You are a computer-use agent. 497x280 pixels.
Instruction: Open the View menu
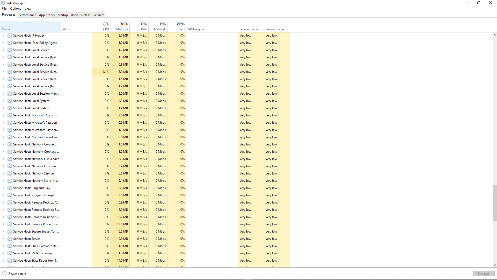pos(28,9)
